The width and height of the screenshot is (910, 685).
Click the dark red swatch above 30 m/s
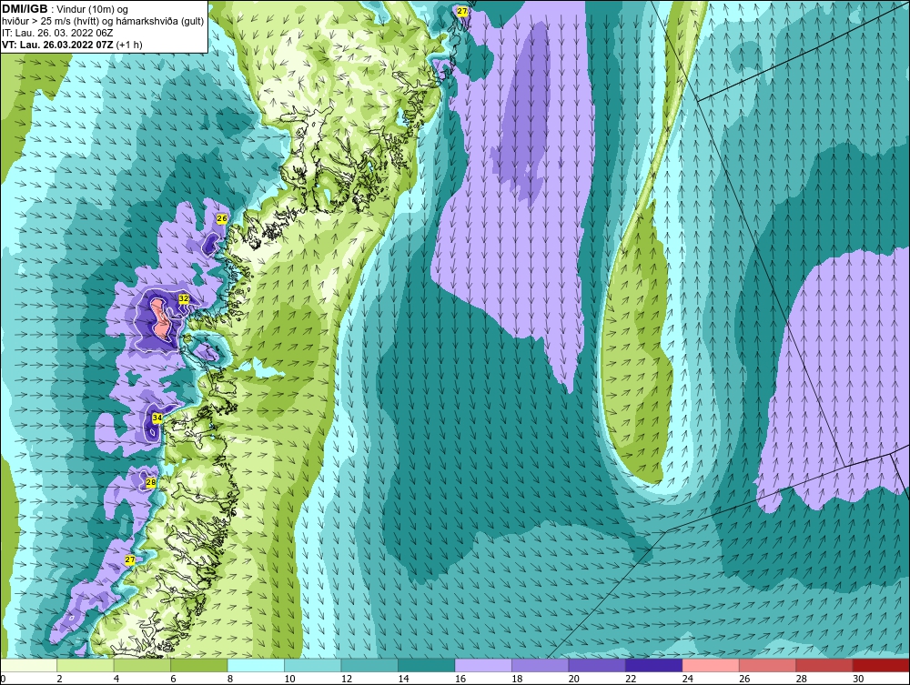click(881, 665)
